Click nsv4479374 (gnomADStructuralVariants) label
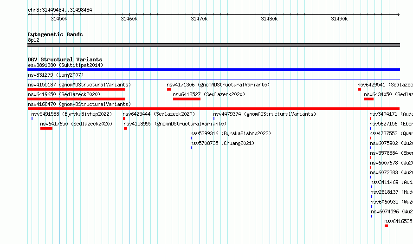This screenshot has width=413, height=244. coord(265,114)
